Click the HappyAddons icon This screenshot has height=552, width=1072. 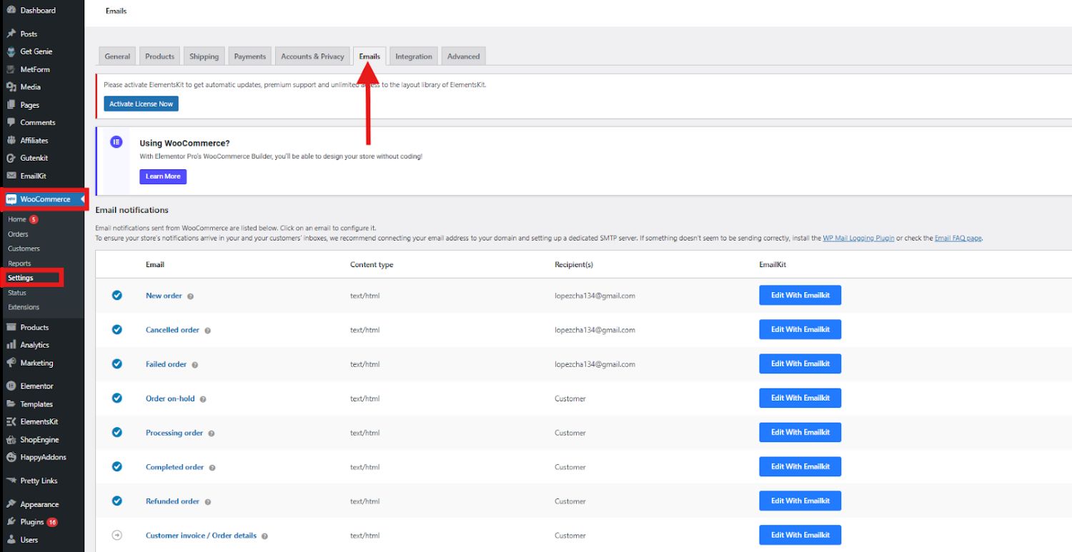click(11, 457)
